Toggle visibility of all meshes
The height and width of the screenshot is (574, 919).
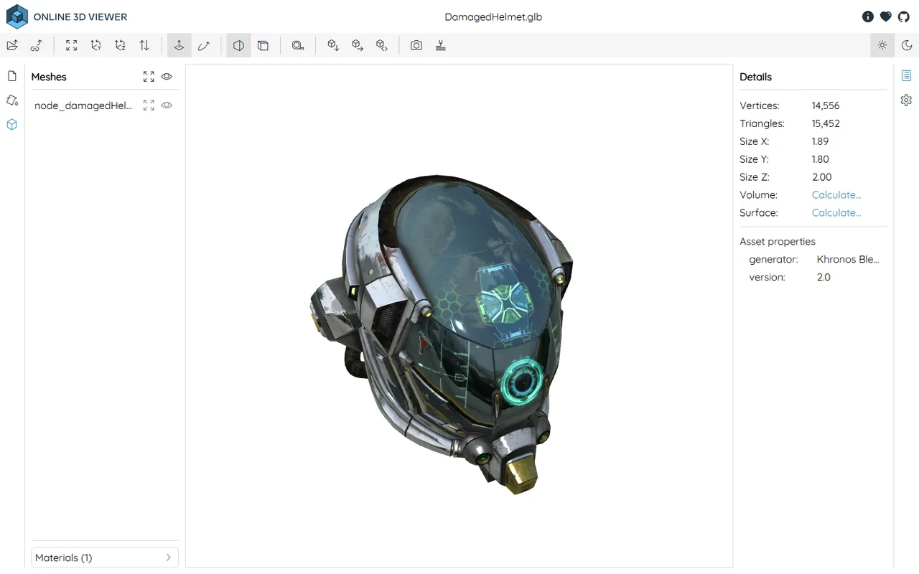[167, 77]
